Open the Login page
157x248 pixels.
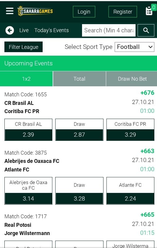84,11
